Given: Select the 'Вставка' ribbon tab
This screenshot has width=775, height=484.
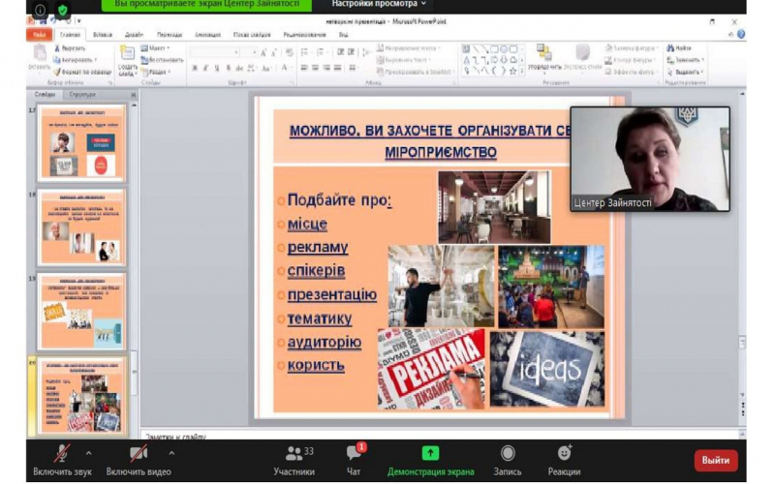Looking at the screenshot, I should (x=103, y=35).
